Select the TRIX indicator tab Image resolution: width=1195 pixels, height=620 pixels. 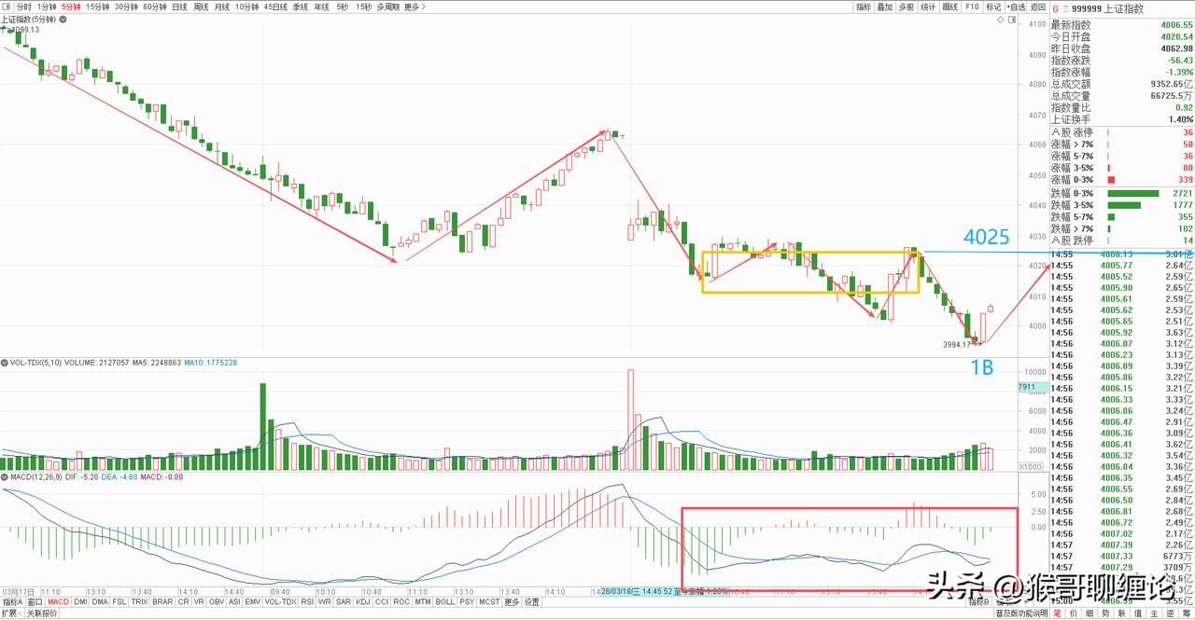[x=140, y=601]
